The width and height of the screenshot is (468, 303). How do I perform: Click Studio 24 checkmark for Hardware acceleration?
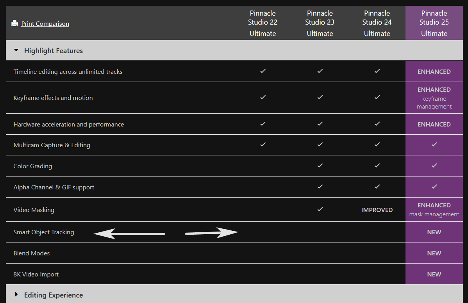pyautogui.click(x=377, y=124)
